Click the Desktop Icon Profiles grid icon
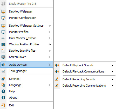This screenshot has width=116, height=109. pyautogui.click(x=3, y=51)
